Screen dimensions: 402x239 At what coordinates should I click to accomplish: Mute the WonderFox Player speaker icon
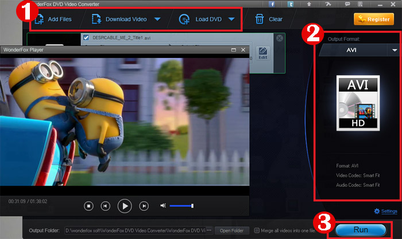[163, 206]
